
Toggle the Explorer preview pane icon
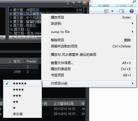pyautogui.click(x=122, y=11)
